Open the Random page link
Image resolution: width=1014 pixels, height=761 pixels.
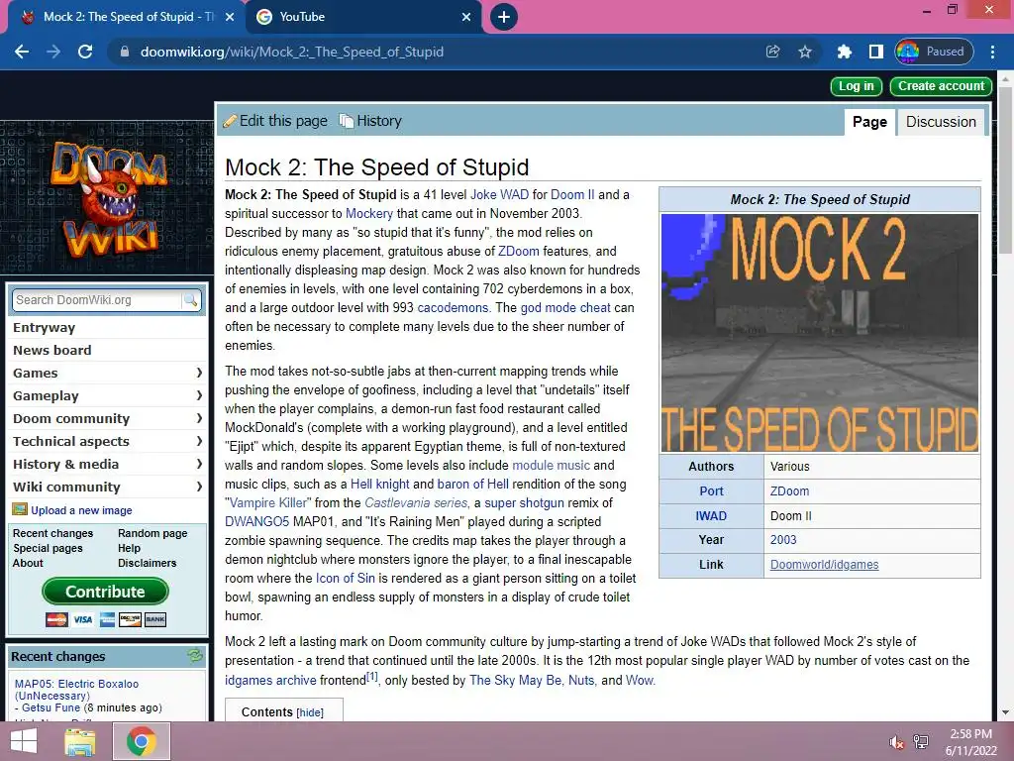tap(152, 533)
